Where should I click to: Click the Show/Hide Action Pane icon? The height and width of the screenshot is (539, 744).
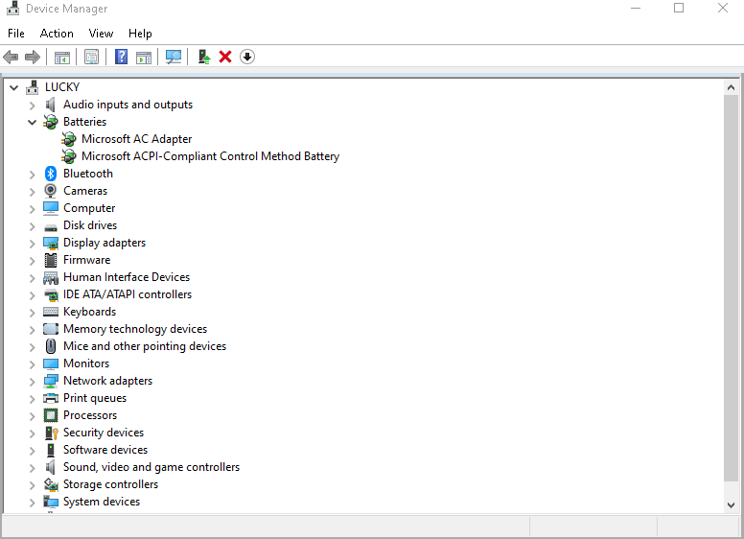pos(144,57)
